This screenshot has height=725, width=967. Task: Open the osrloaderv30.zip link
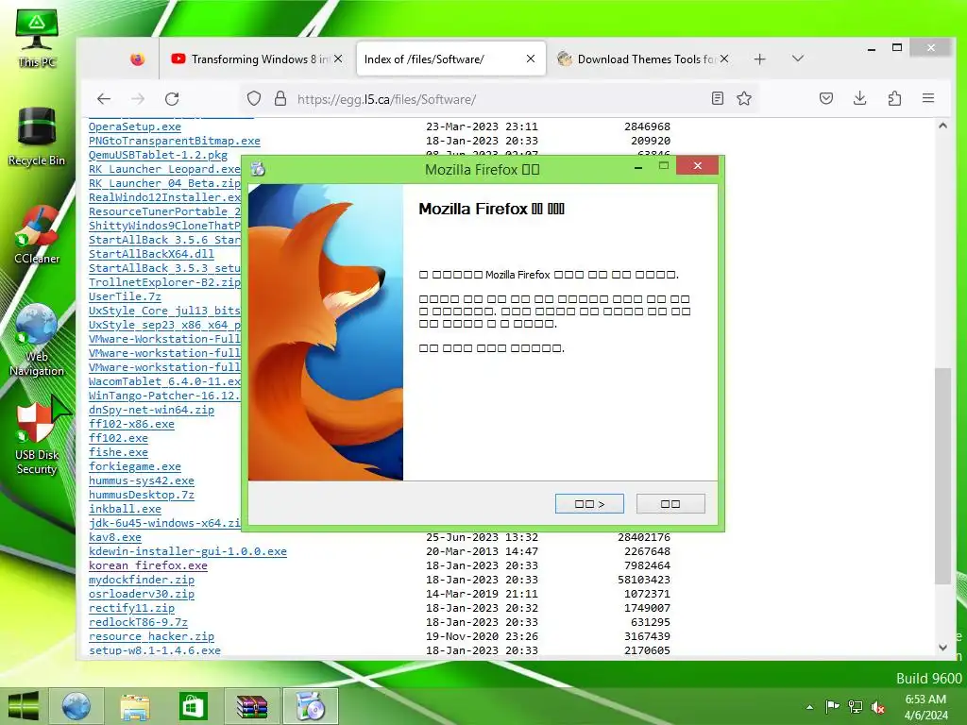point(142,595)
